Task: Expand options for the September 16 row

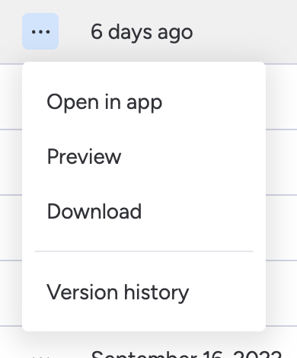Action: (40, 356)
